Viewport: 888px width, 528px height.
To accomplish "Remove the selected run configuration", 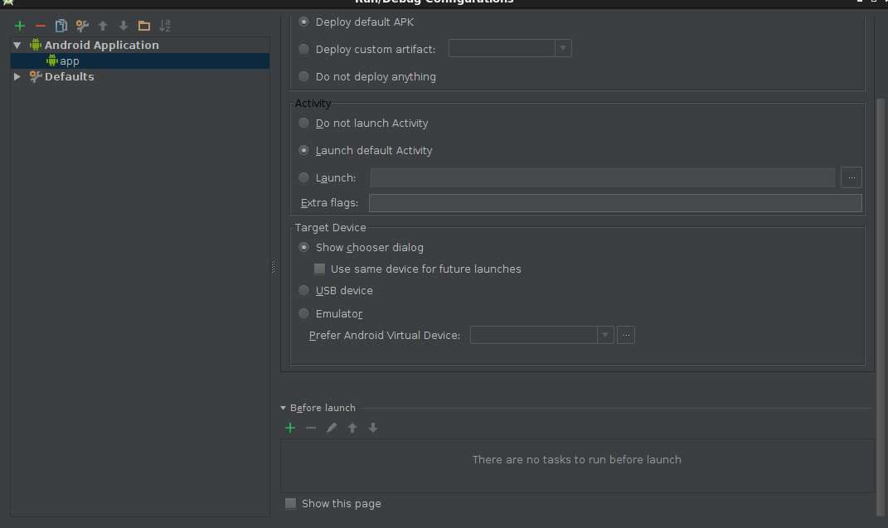I will tap(40, 26).
